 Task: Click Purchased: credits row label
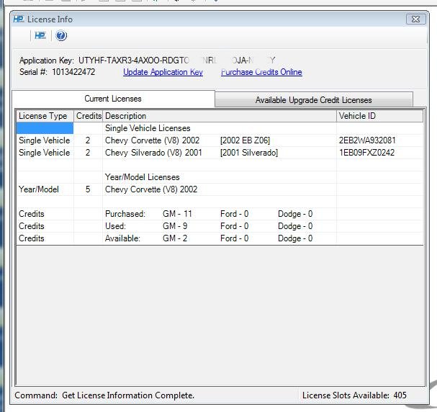(x=125, y=214)
